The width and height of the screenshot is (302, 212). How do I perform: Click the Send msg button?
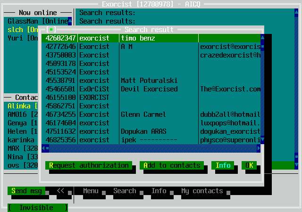click(26, 191)
